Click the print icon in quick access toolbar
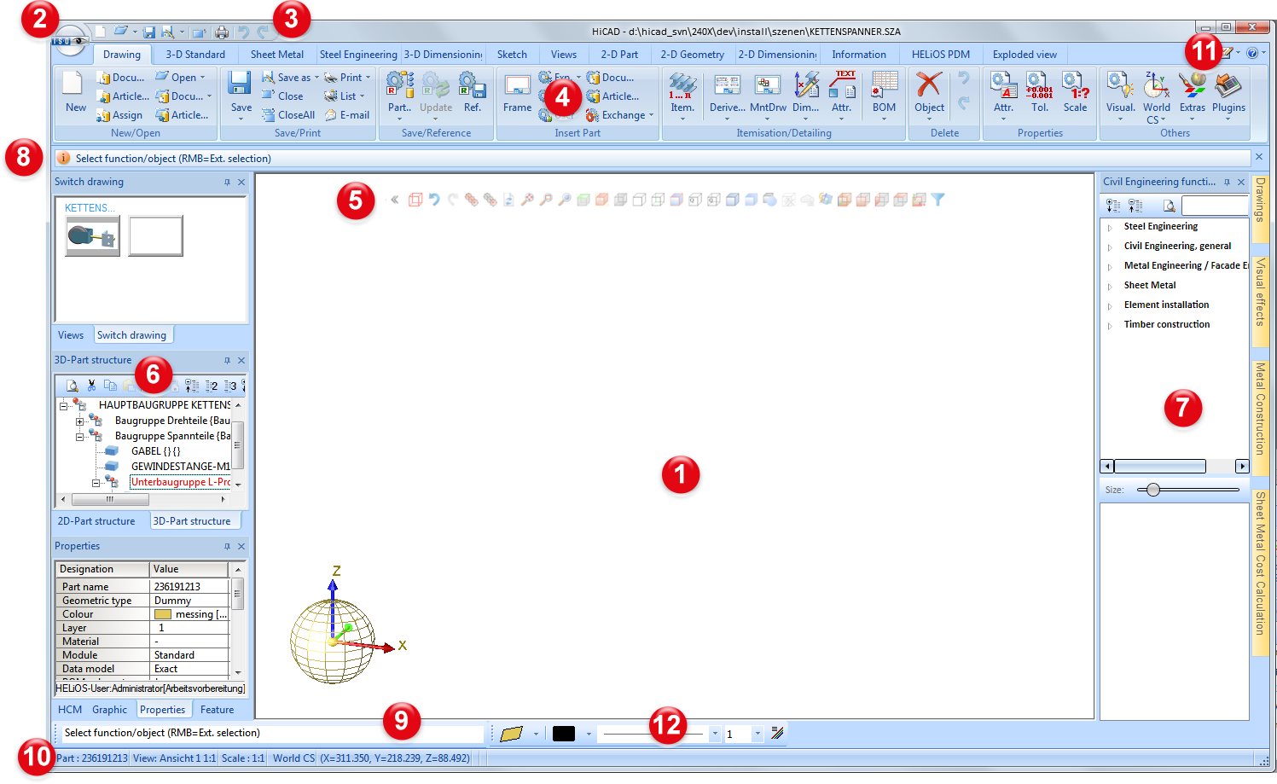This screenshot has width=1277, height=784. point(222,32)
